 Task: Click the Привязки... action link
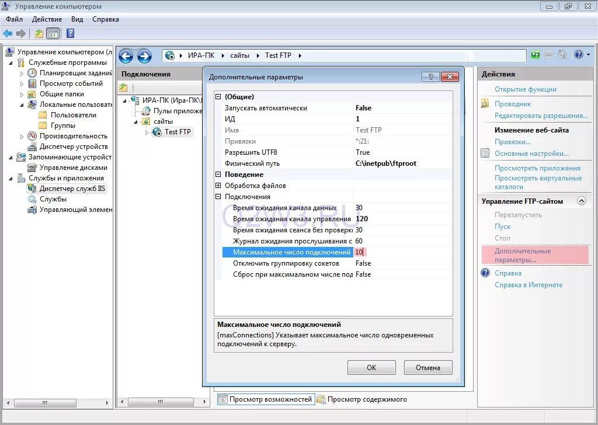click(x=513, y=142)
